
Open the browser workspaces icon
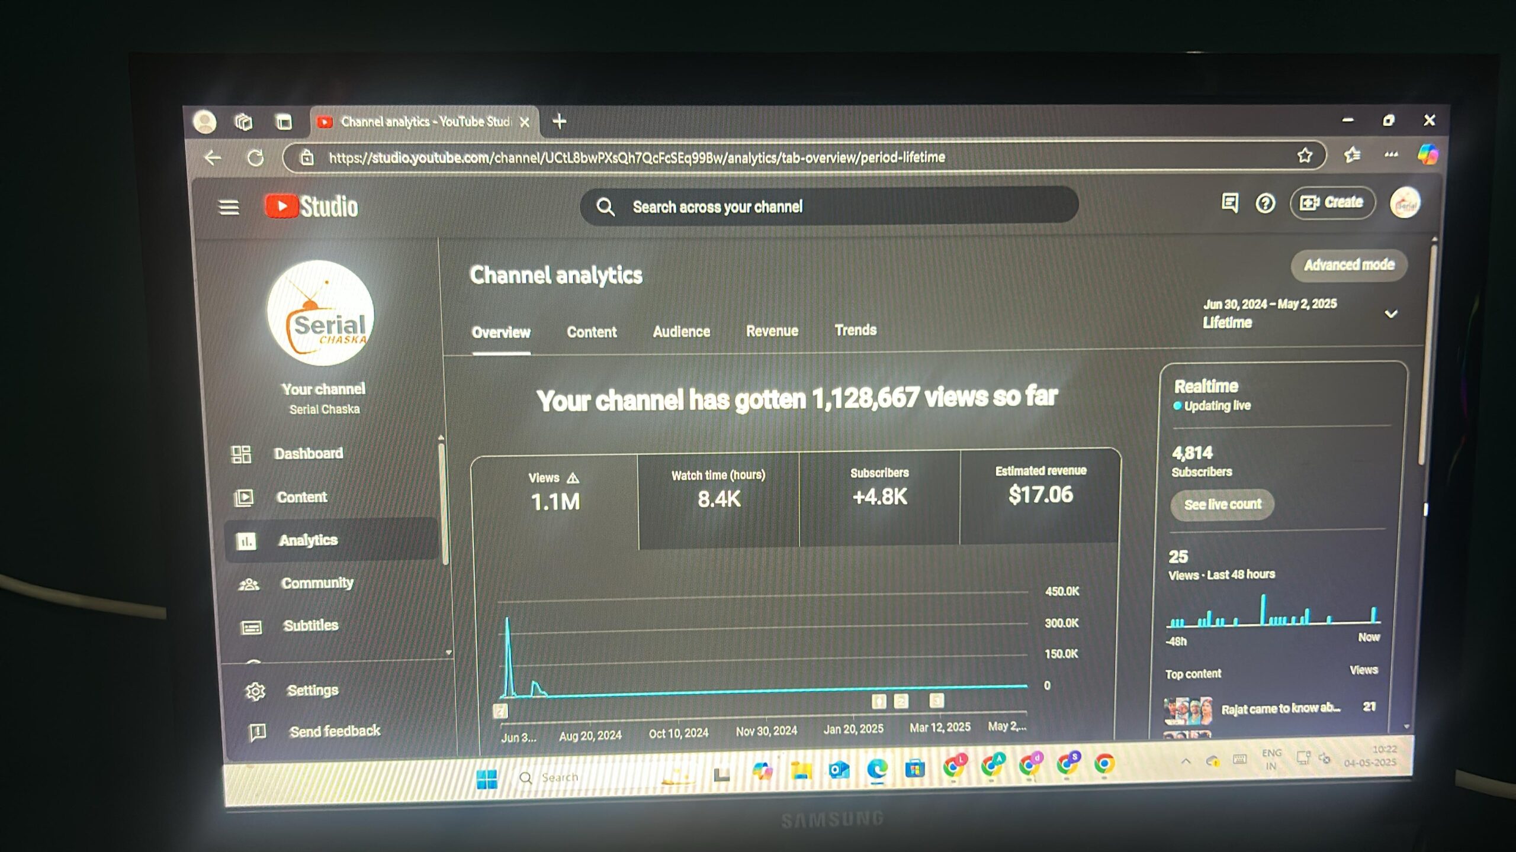coord(243,122)
